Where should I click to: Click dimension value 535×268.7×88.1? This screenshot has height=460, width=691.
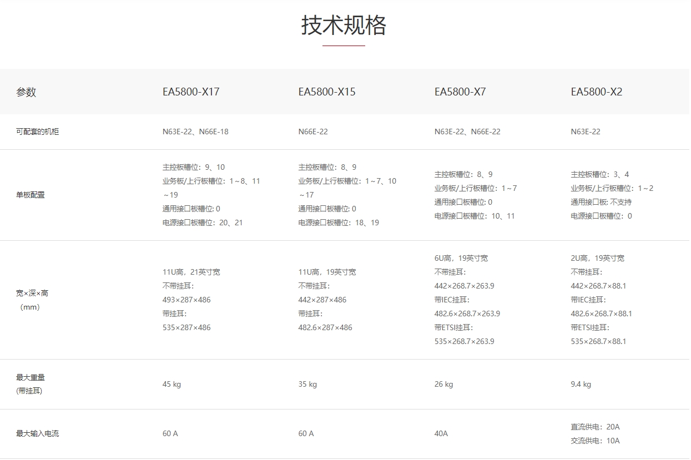tap(598, 342)
